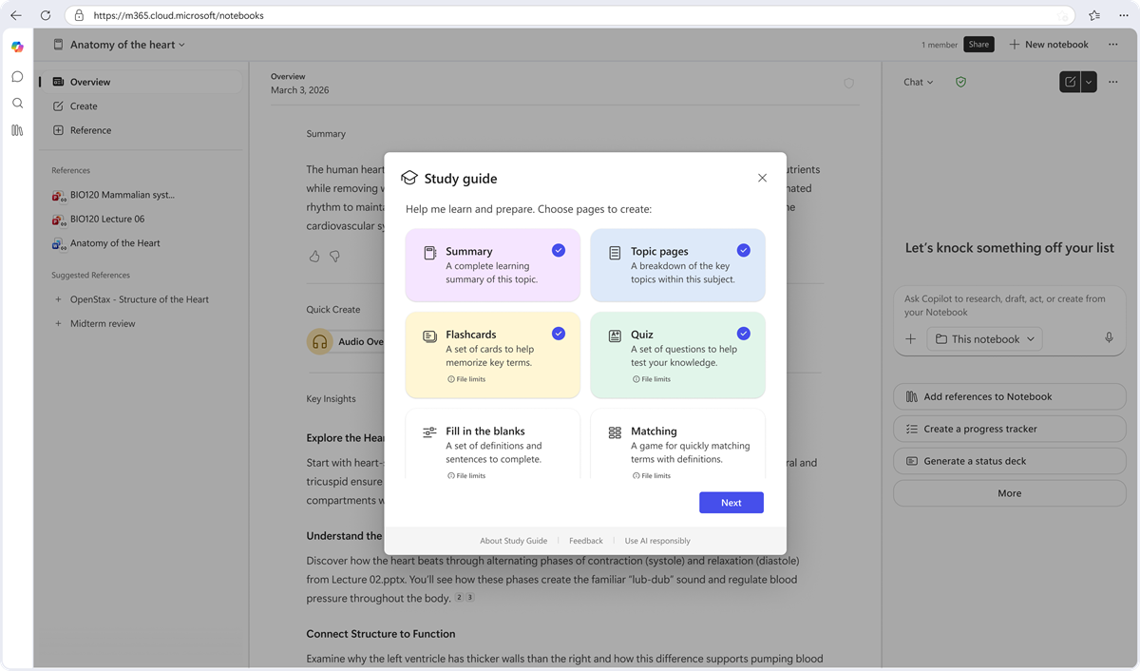1140x671 pixels.
Task: Click Add references to Notebook
Action: [1009, 396]
